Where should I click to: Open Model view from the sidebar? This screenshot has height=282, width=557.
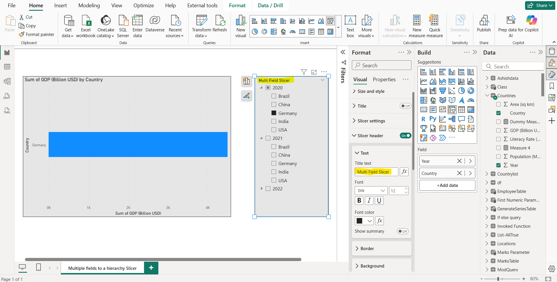click(7, 81)
